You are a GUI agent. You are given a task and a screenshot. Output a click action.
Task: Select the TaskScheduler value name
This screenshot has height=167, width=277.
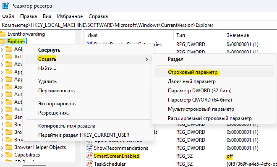(110, 164)
